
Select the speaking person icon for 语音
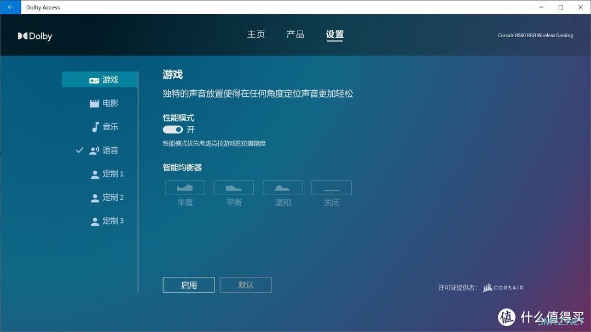(94, 151)
